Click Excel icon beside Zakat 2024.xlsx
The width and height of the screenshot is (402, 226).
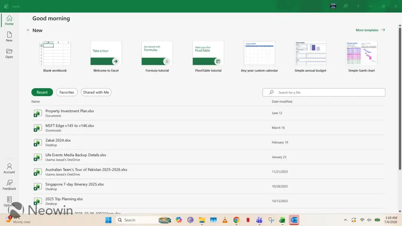[37, 142]
